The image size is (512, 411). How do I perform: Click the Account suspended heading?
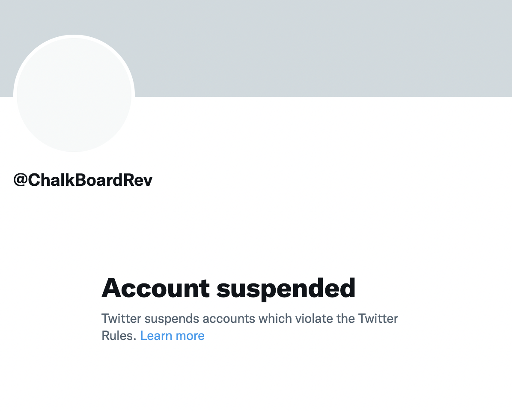(228, 289)
